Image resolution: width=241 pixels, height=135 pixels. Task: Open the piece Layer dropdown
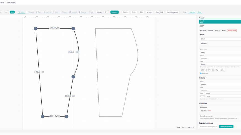(x=220, y=64)
